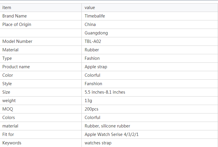Viewport: 218px width, 147px height.
Task: Click the watches strap keywords value
Action: coord(98,143)
